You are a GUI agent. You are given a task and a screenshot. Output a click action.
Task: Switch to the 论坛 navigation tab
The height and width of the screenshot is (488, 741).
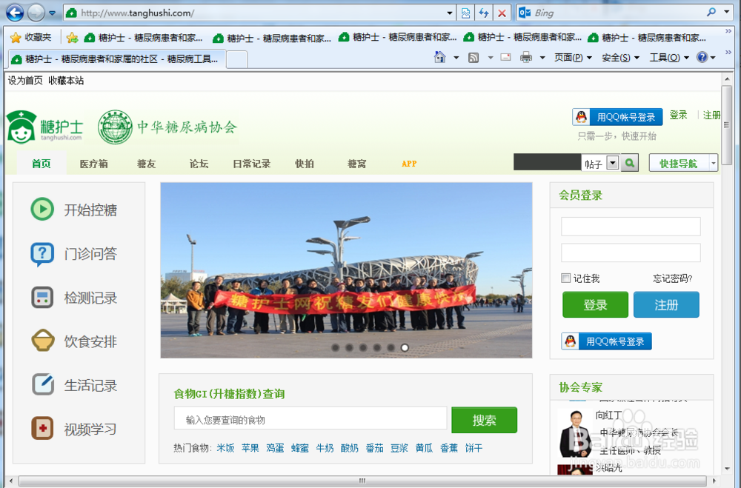tap(198, 164)
